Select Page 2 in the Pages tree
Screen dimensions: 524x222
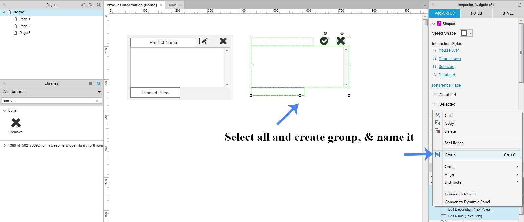coord(25,26)
